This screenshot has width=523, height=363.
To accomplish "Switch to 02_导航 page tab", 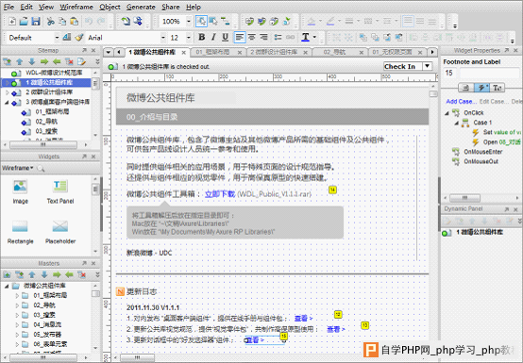I will pyautogui.click(x=334, y=52).
